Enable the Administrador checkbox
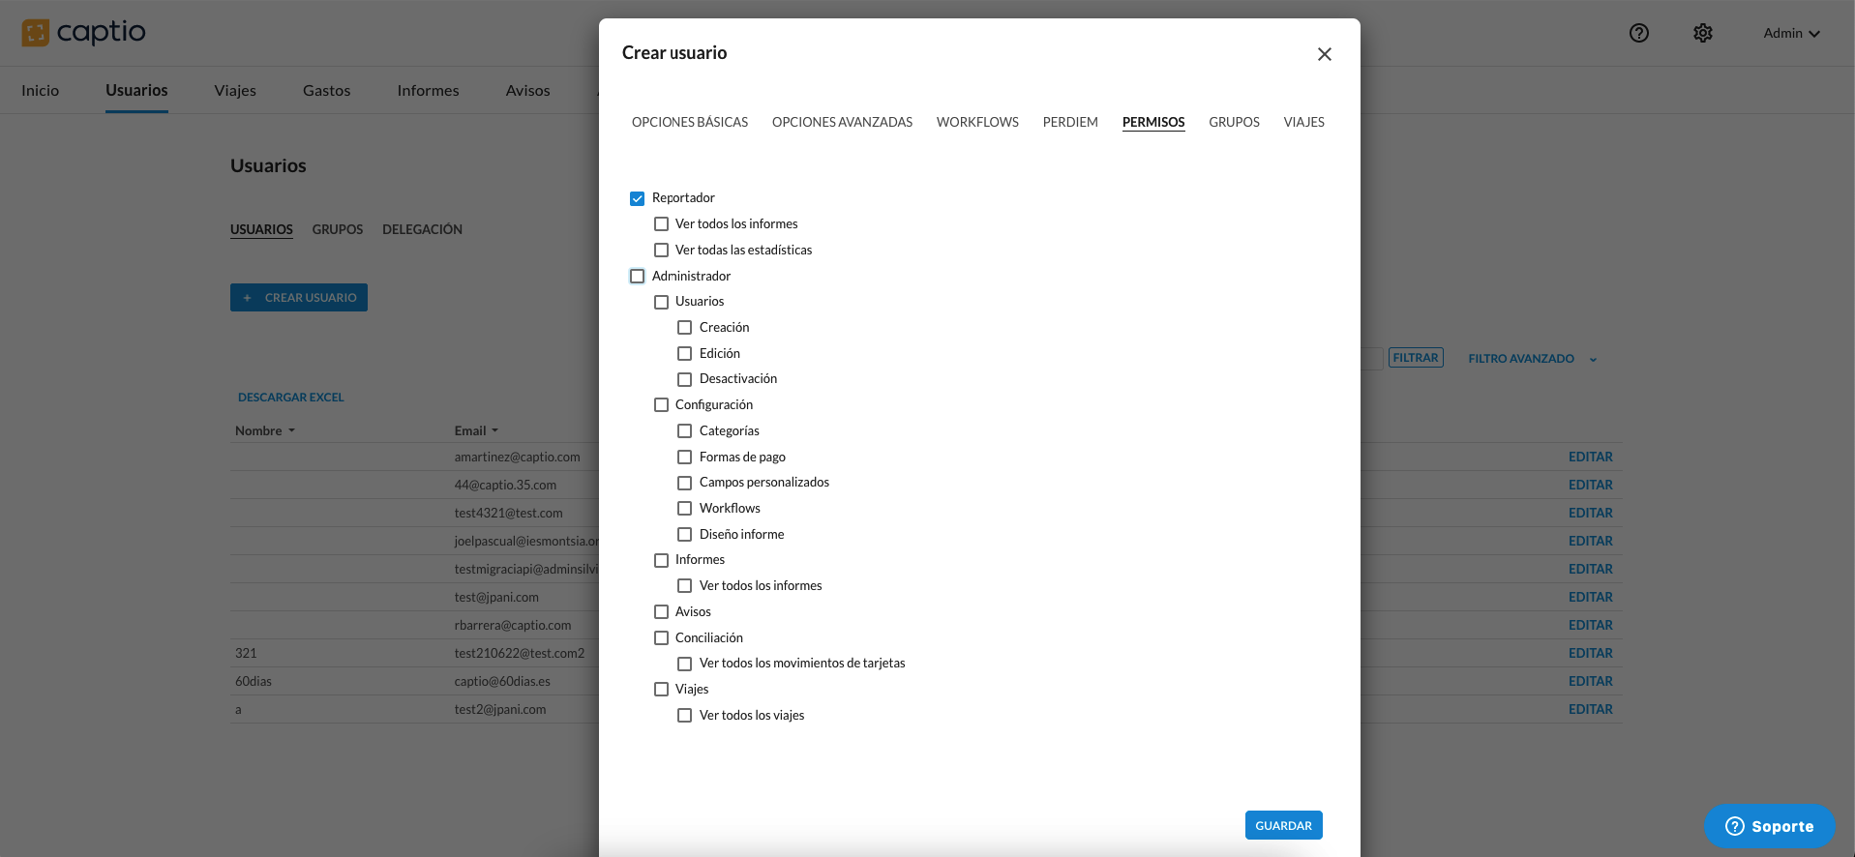1855x857 pixels. [637, 277]
